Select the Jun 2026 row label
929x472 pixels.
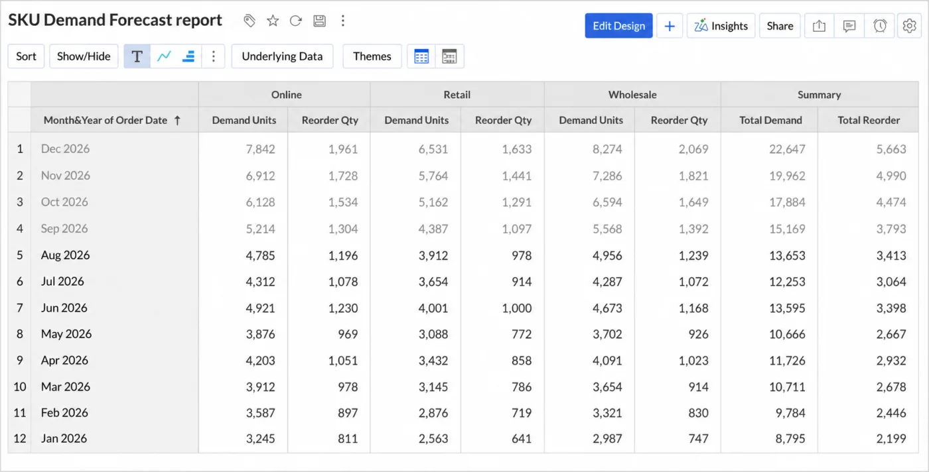click(x=64, y=308)
